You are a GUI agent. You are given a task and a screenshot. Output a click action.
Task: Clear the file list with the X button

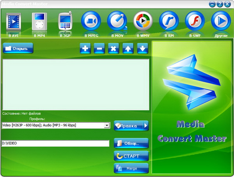point(113,48)
